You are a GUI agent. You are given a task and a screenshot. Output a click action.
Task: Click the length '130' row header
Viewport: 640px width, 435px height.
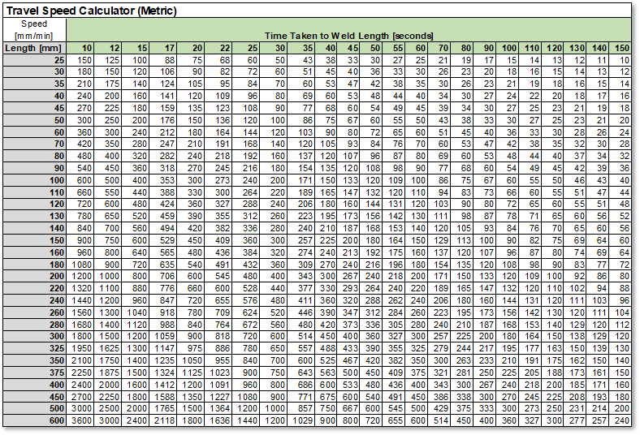coord(34,216)
